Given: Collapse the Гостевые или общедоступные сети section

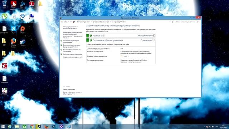Looking at the screenshot, I should [154, 40].
